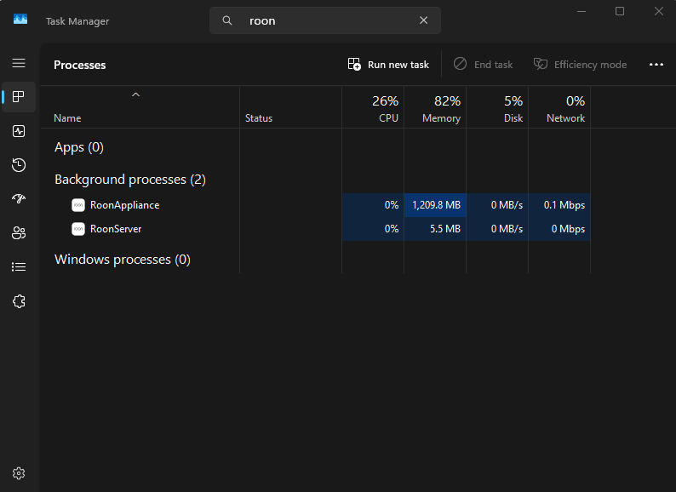Sort processes by Memory column
Viewport: 676px width, 492px height.
click(435, 108)
